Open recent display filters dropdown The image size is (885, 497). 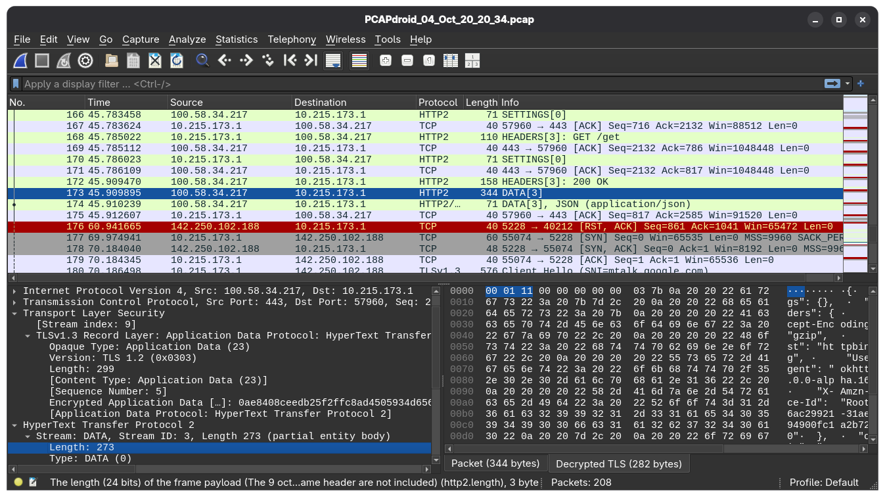848,83
